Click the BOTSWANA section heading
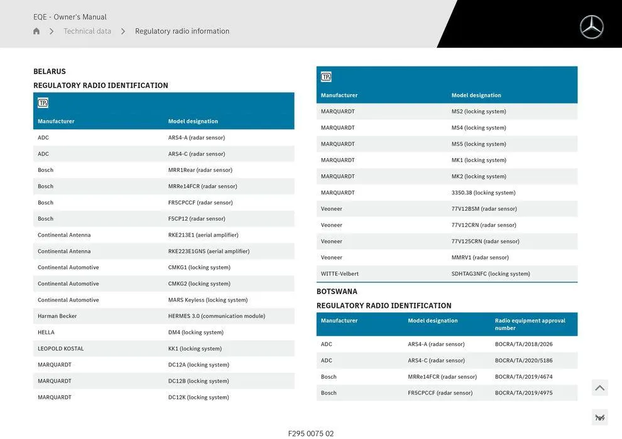Viewport: 622px width, 439px height. pyautogui.click(x=337, y=292)
